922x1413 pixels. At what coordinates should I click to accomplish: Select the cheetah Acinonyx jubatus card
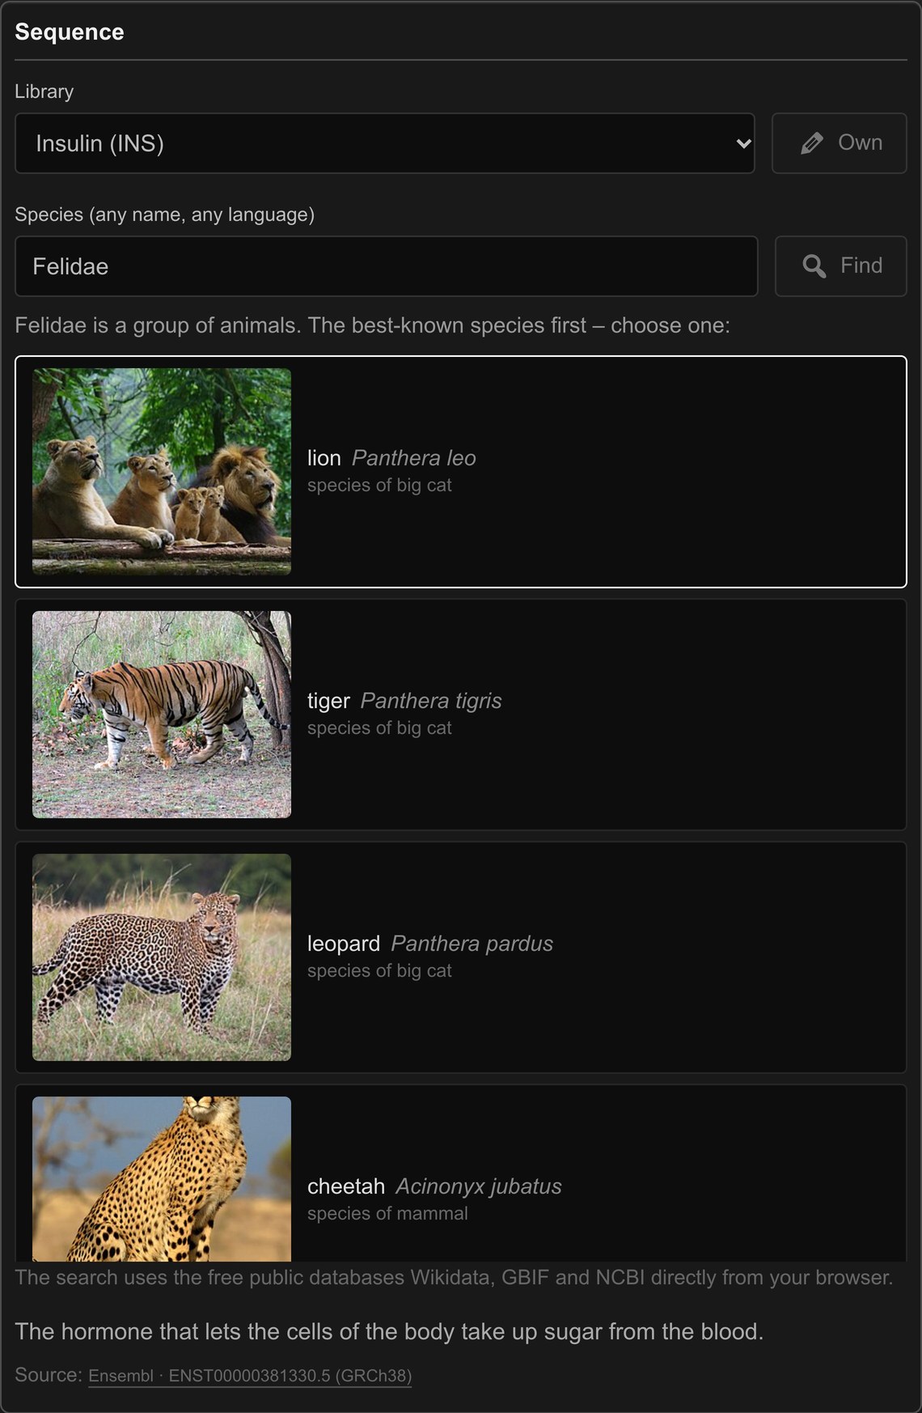461,1173
